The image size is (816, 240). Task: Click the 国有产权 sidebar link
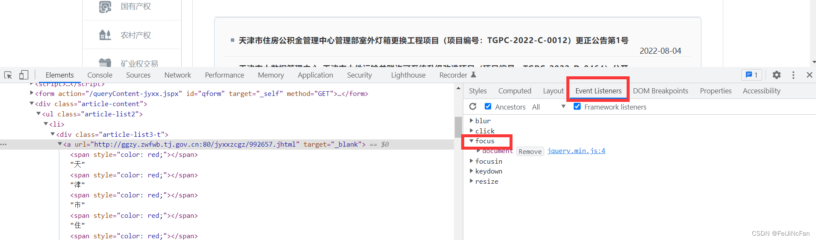(x=136, y=6)
